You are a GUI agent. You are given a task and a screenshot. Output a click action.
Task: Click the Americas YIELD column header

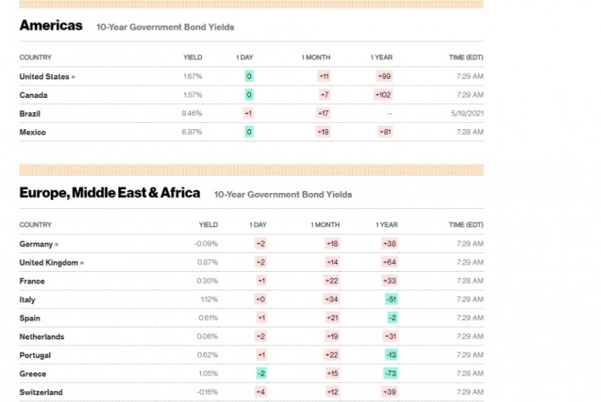click(x=193, y=57)
